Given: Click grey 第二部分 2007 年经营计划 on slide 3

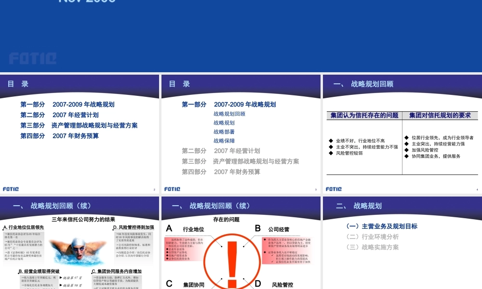Looking at the screenshot, I should coord(221,151).
